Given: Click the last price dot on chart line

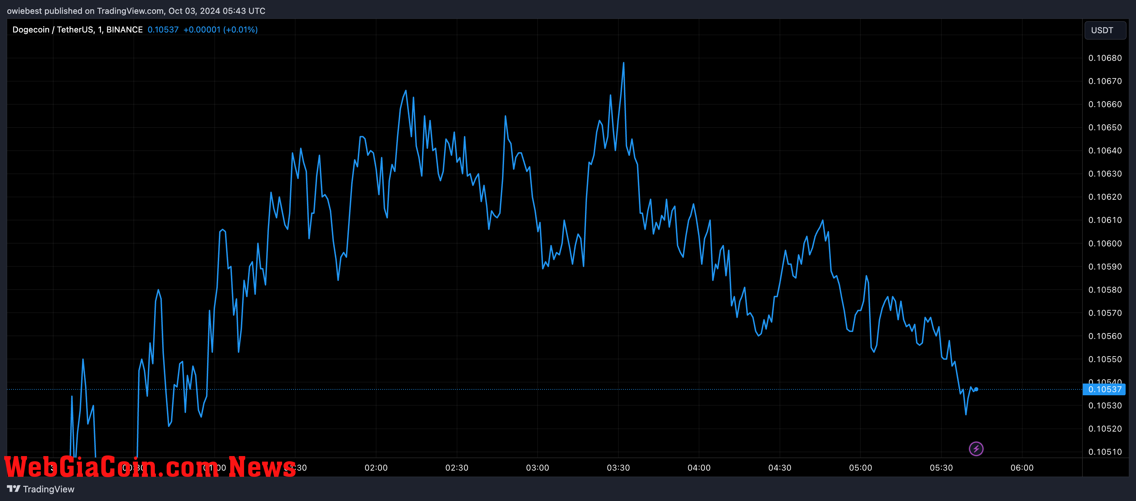Looking at the screenshot, I should coord(976,389).
